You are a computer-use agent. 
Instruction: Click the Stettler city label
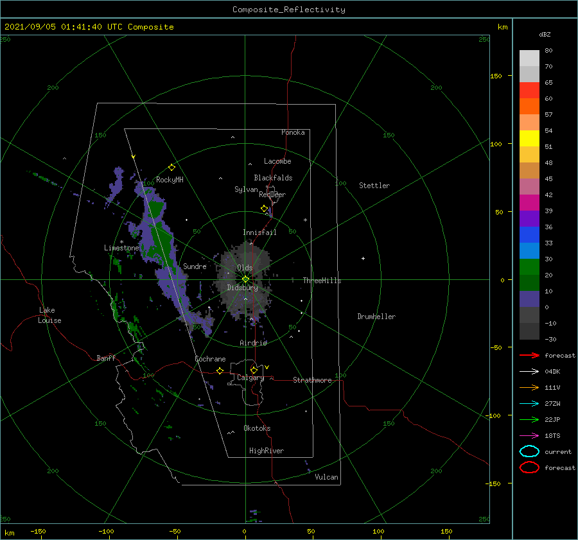tap(374, 186)
